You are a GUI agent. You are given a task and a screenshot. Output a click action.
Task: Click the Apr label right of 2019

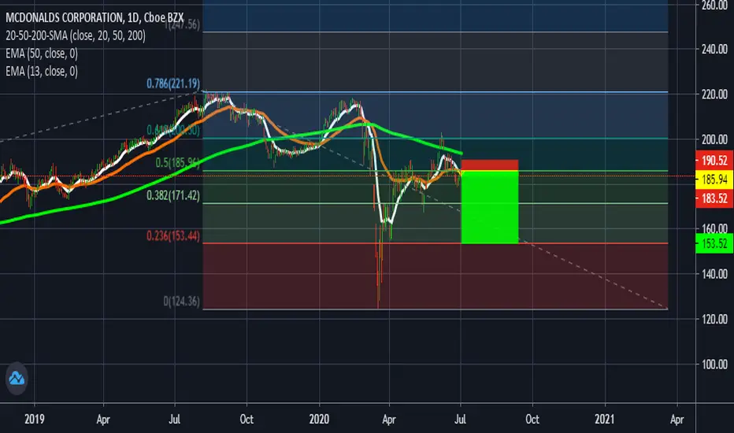[x=103, y=419]
